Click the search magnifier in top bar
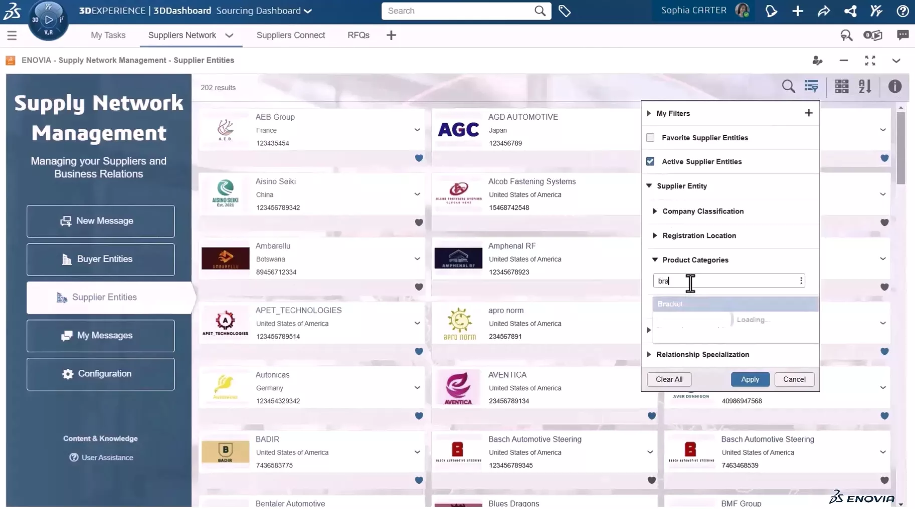Image resolution: width=915 pixels, height=509 pixels. (x=539, y=11)
